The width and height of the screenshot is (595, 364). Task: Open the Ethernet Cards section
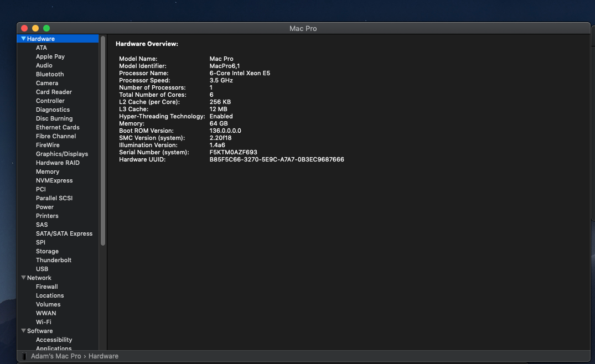tap(58, 127)
